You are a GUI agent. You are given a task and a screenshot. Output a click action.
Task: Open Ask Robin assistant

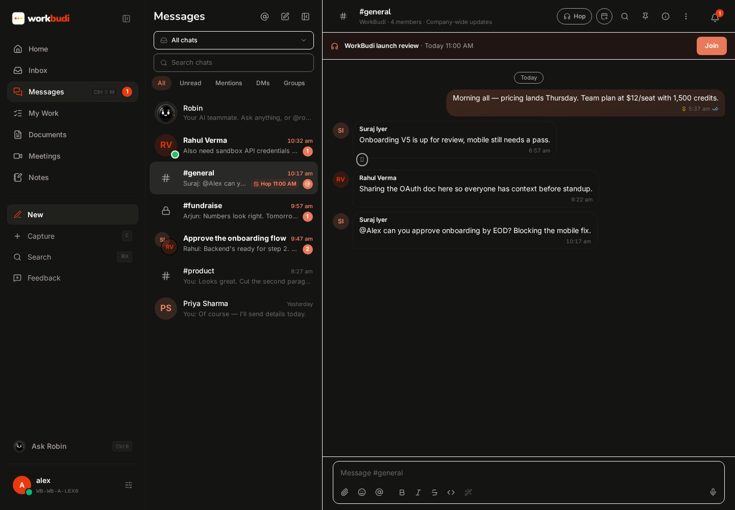pyautogui.click(x=72, y=446)
